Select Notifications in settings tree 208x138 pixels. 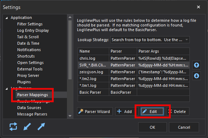(29, 50)
